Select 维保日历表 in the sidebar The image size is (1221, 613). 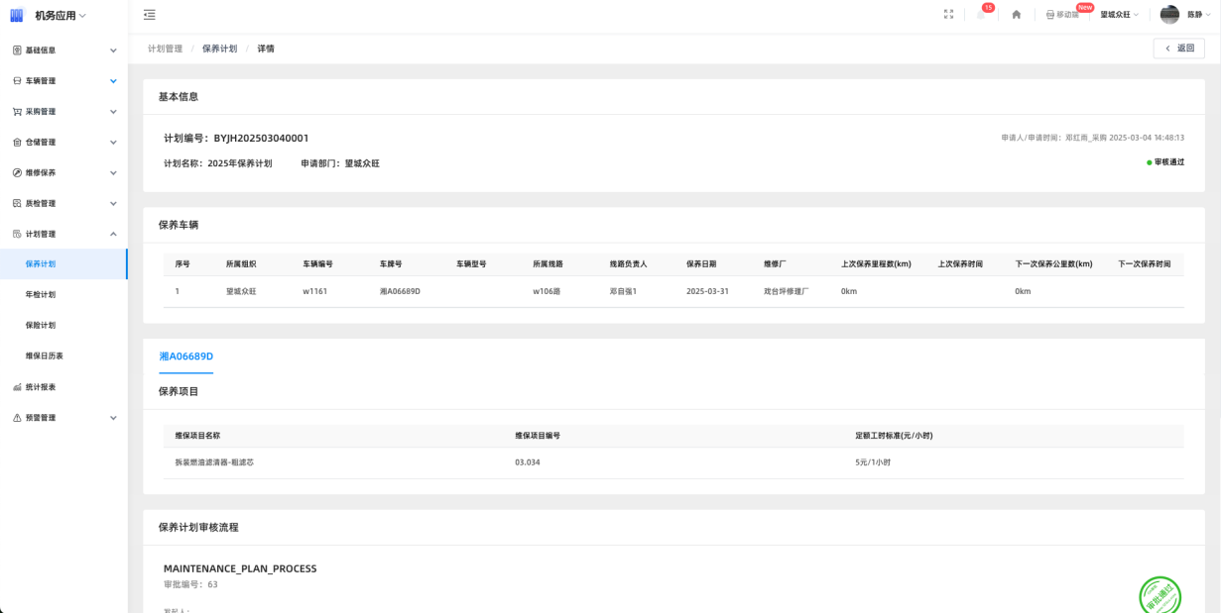(45, 357)
